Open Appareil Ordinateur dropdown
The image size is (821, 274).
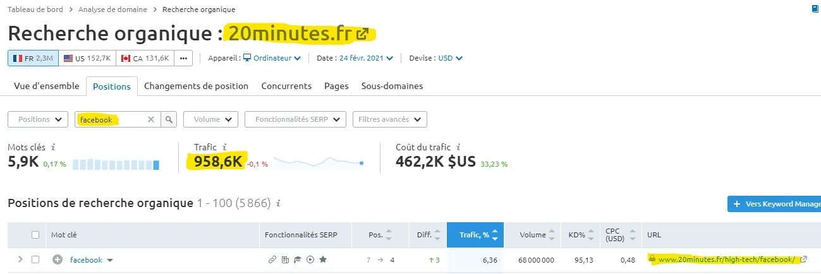pos(272,58)
